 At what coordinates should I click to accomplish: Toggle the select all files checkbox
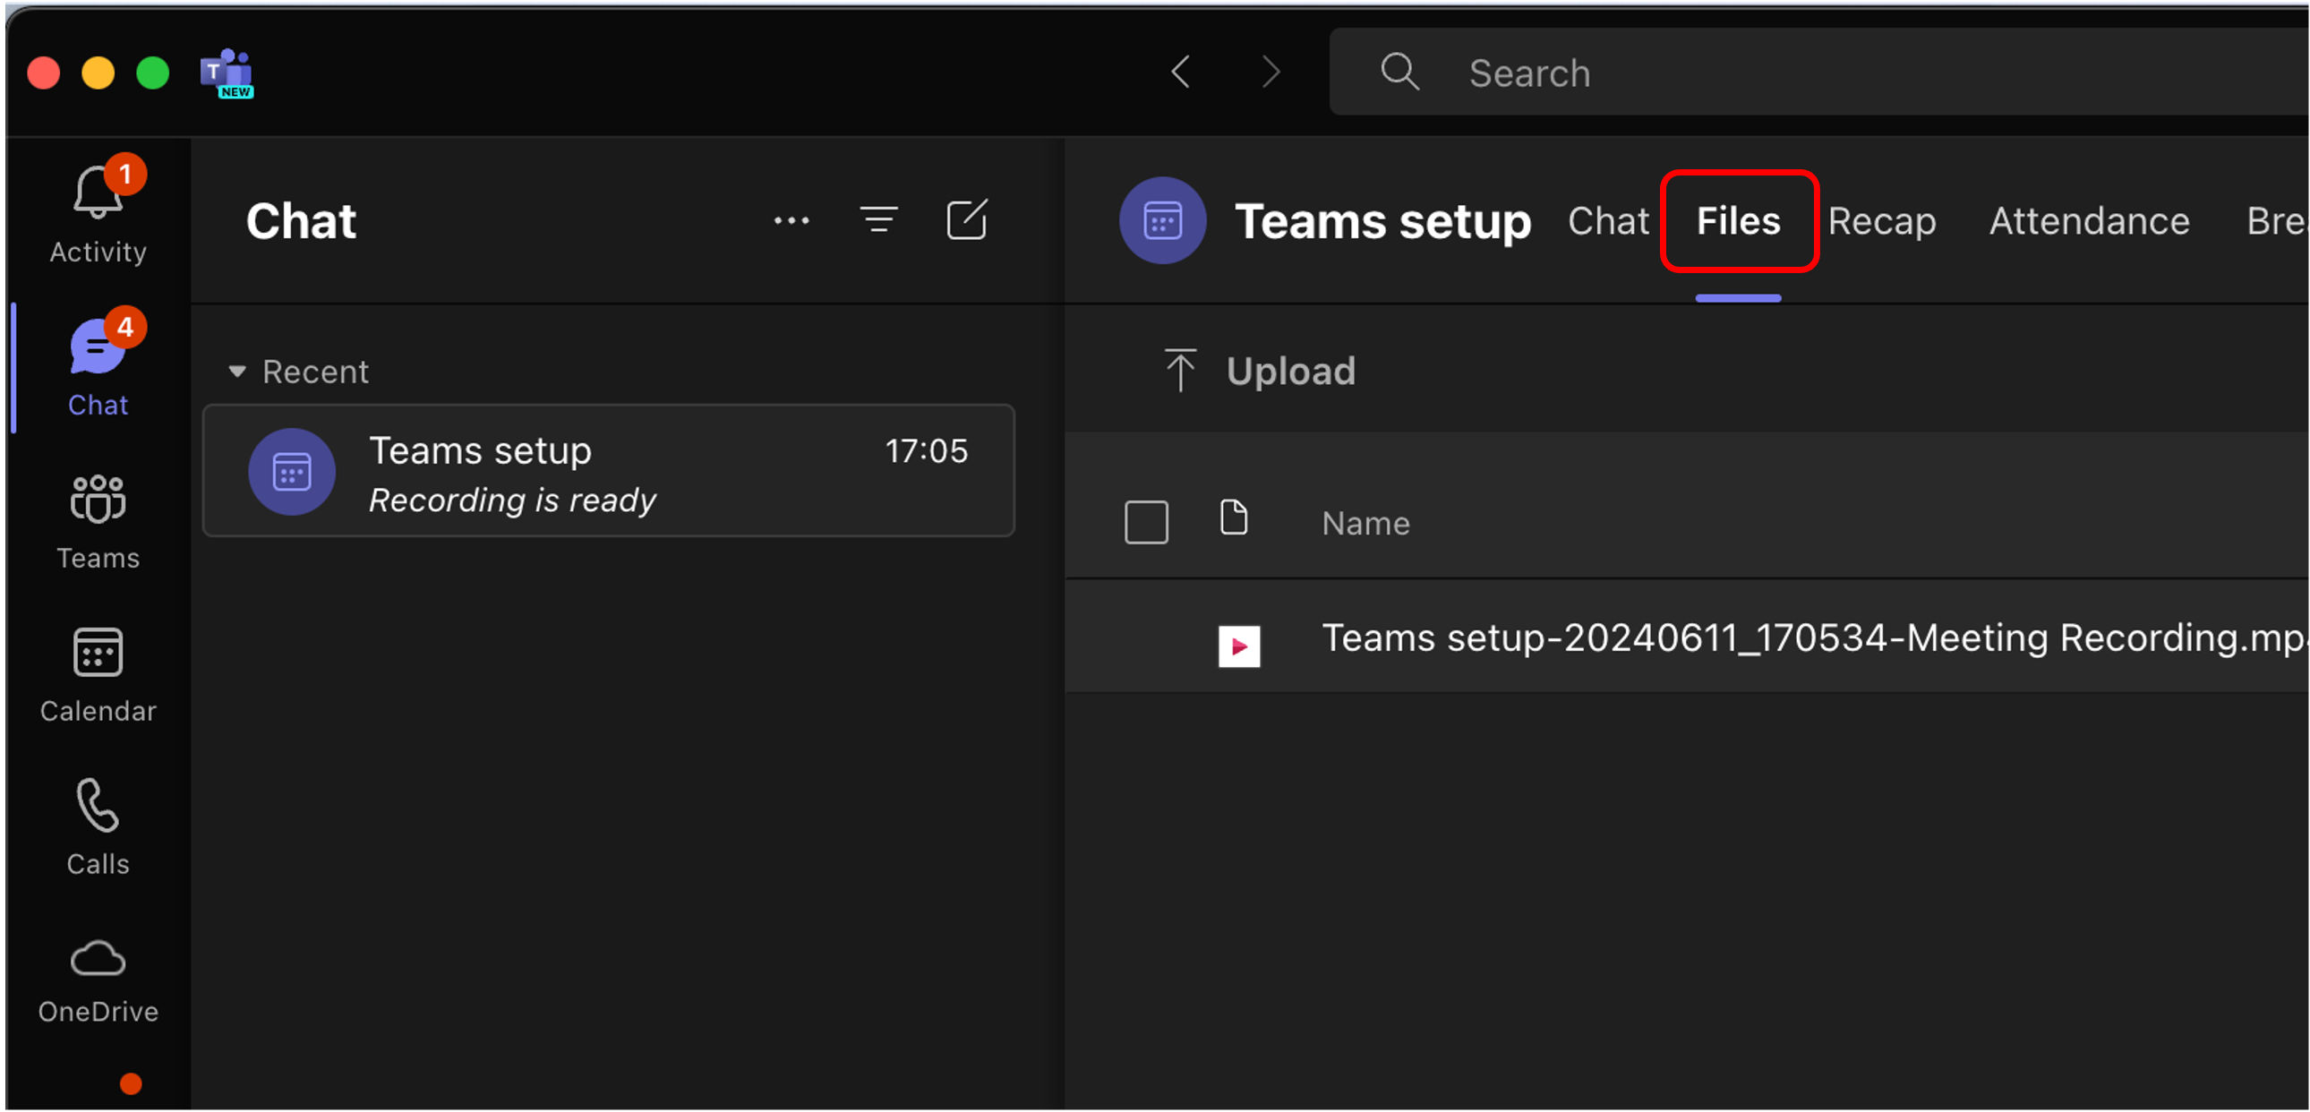pyautogui.click(x=1146, y=522)
